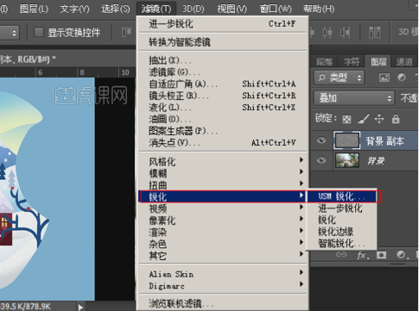This screenshot has height=311, width=419.
Task: Click the auto-align layers icon
Action: [375, 33]
